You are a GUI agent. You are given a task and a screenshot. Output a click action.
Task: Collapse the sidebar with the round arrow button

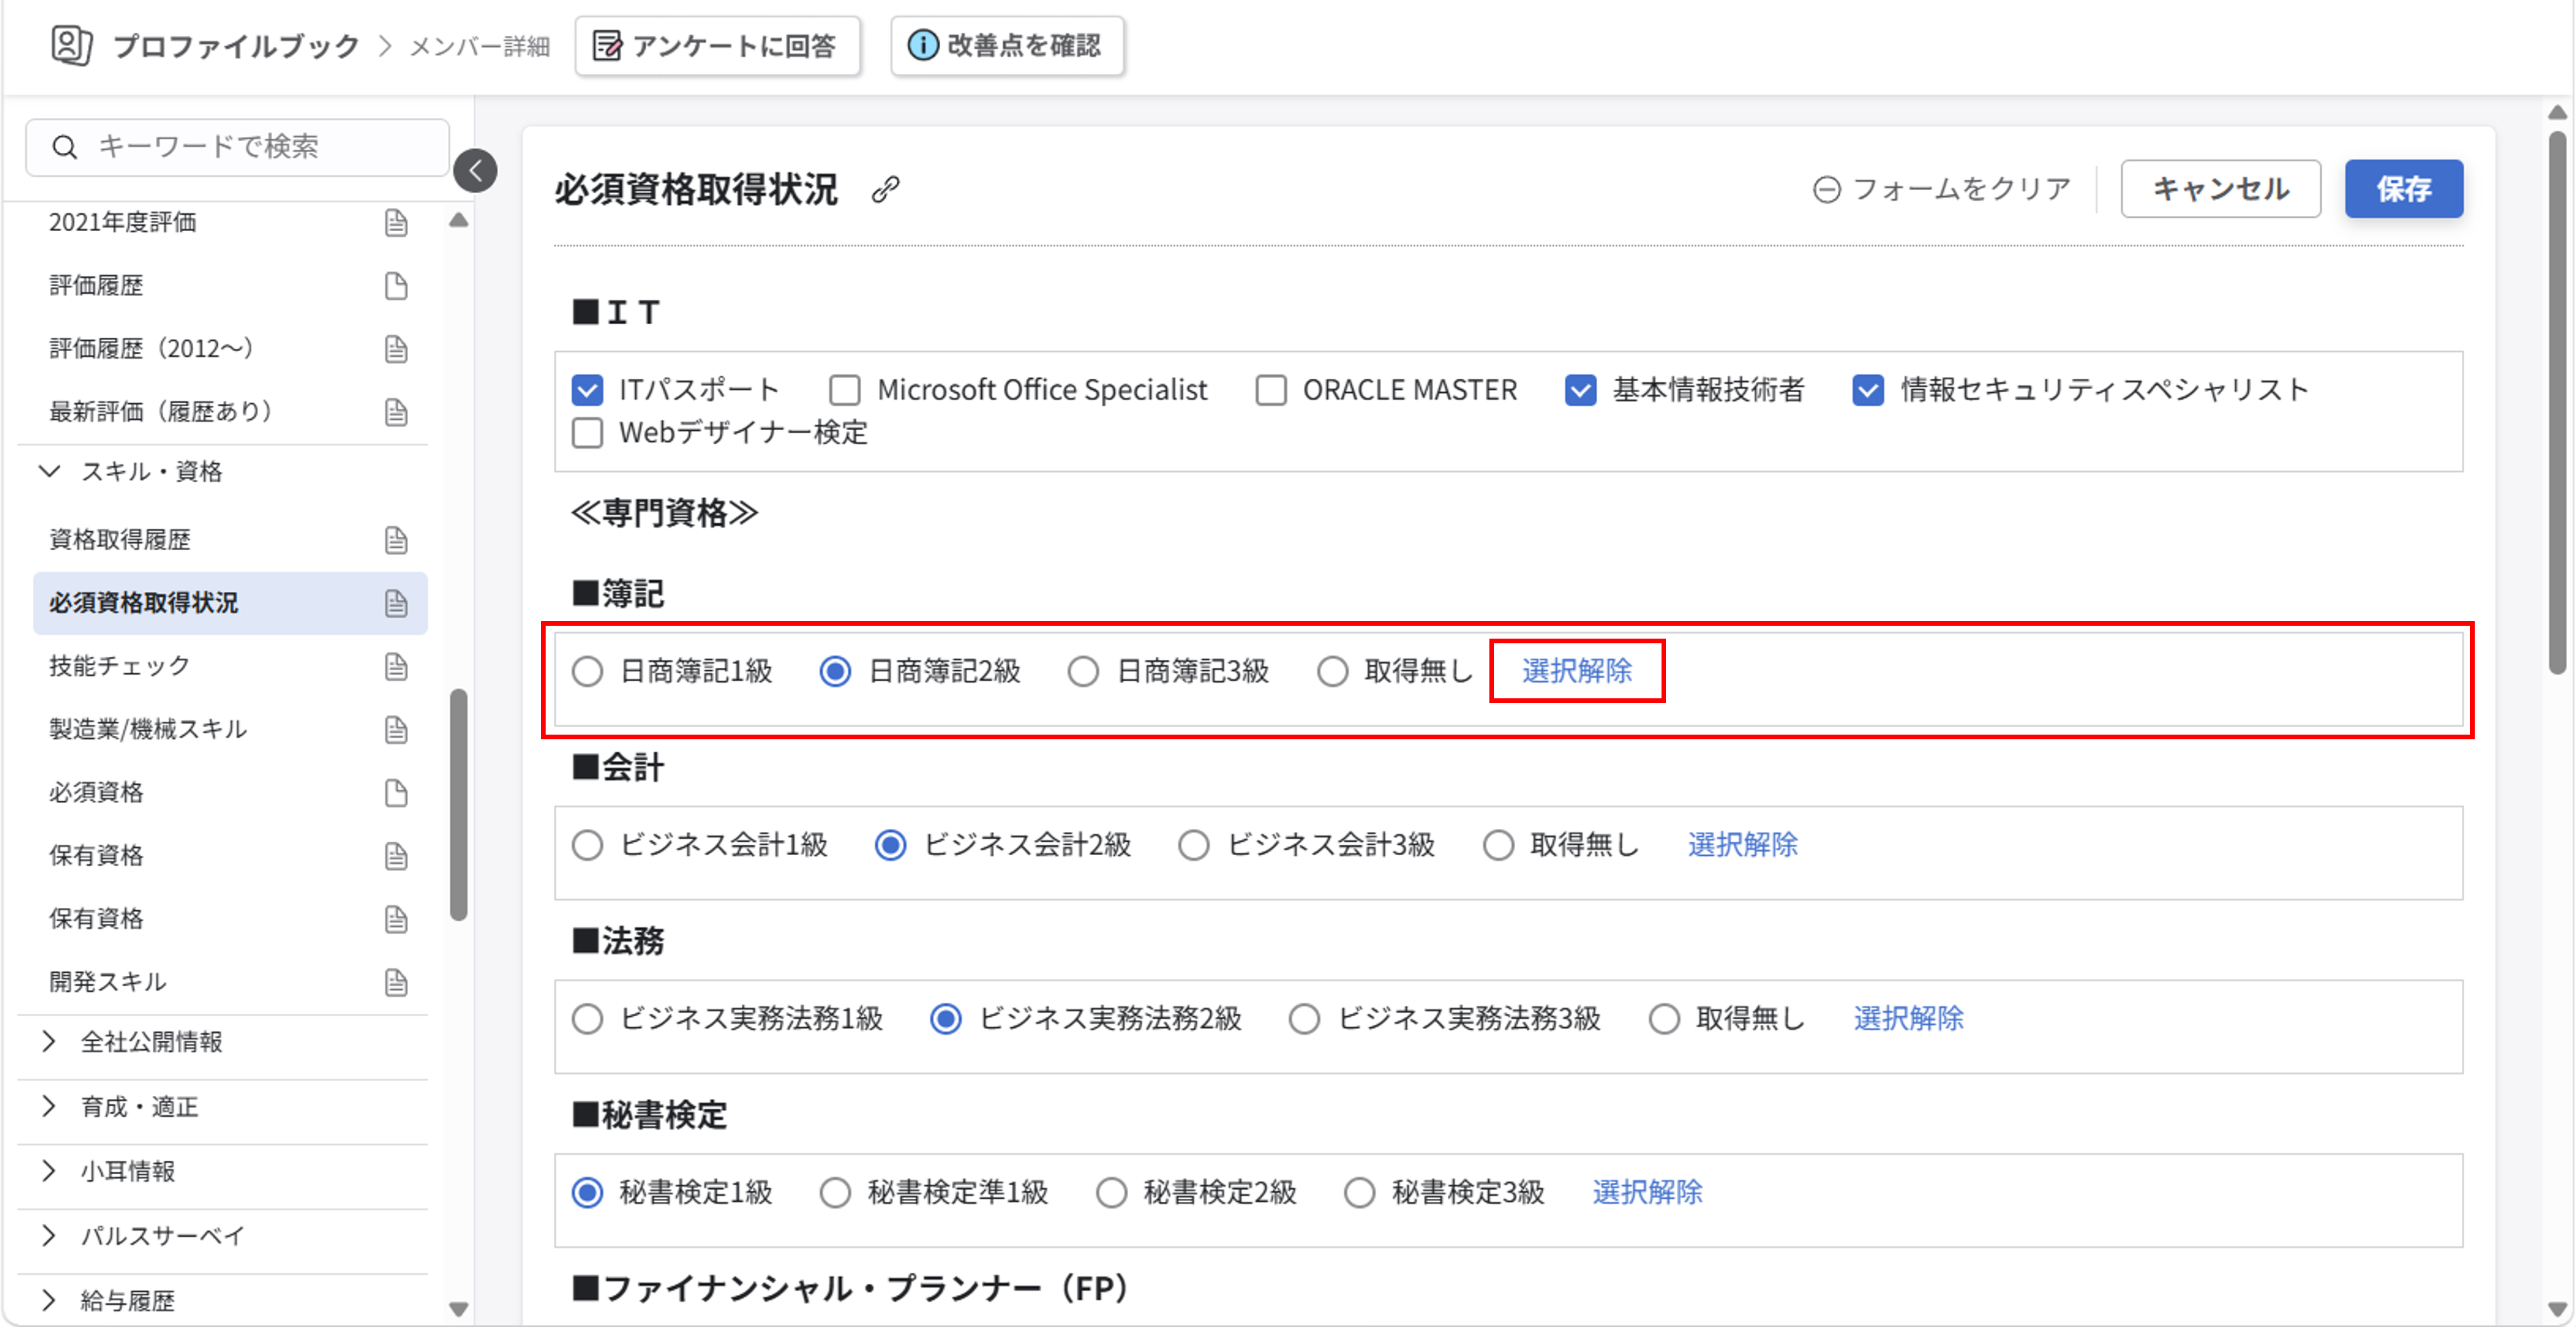[x=475, y=170]
